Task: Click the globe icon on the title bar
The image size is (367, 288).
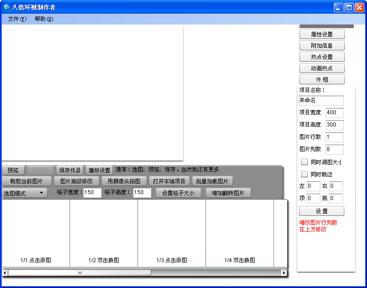Action: pos(7,7)
